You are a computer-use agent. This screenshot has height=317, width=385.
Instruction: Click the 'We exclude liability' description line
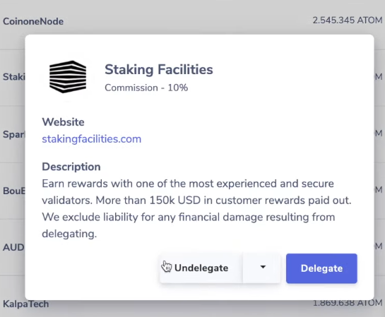click(x=189, y=217)
